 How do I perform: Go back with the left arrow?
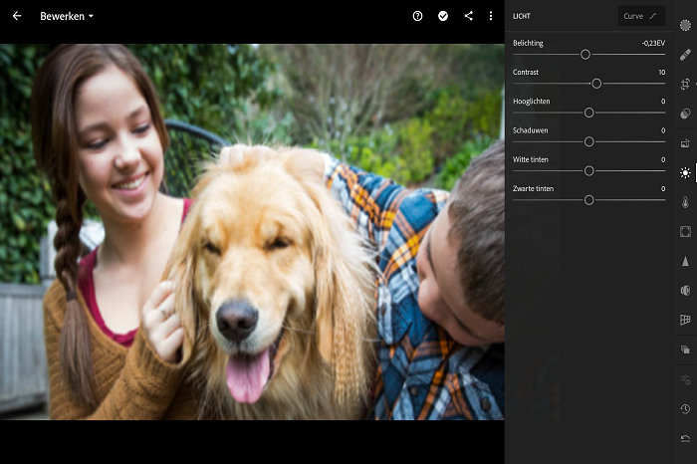[17, 16]
